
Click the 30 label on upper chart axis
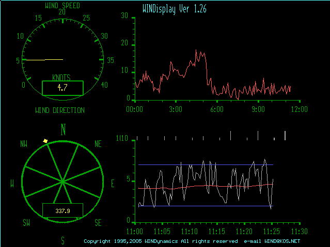tap(124, 15)
